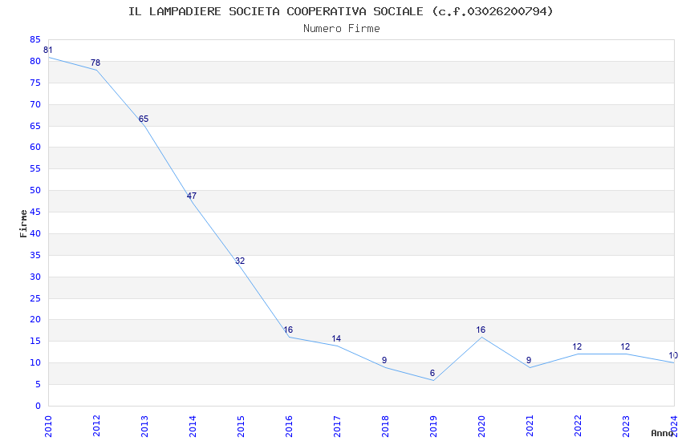682x441 pixels.
Task: Click x-axis year 2017
Action: [x=337, y=426]
